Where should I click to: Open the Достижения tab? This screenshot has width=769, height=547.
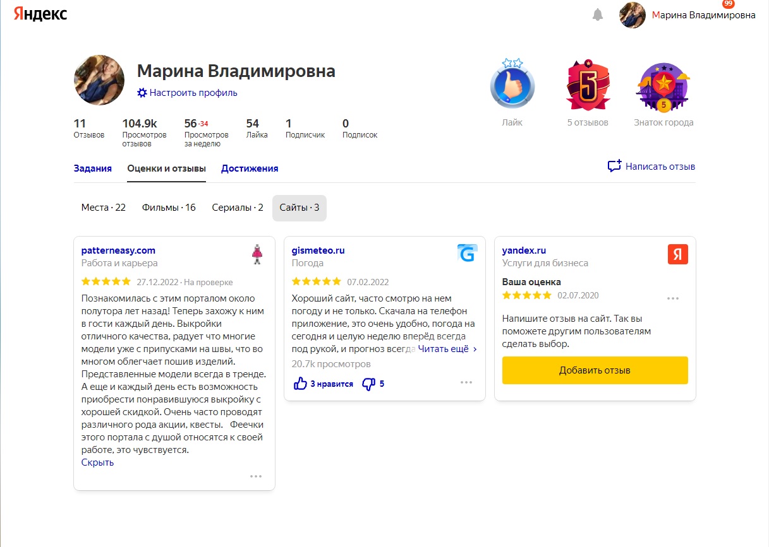tap(250, 168)
